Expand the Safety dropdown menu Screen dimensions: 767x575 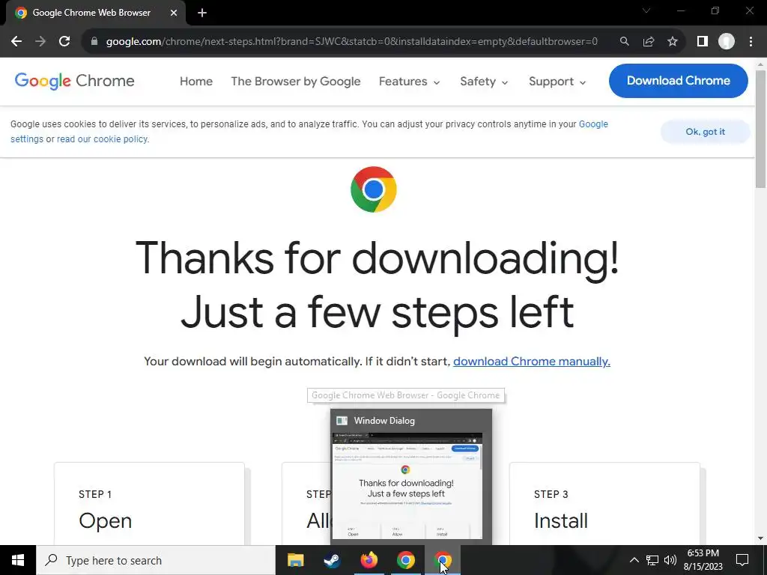point(484,81)
